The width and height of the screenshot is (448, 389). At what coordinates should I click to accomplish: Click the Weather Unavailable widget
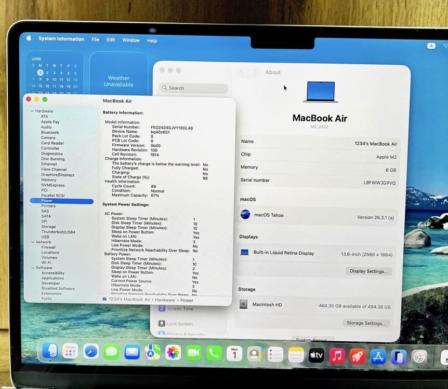pos(118,74)
